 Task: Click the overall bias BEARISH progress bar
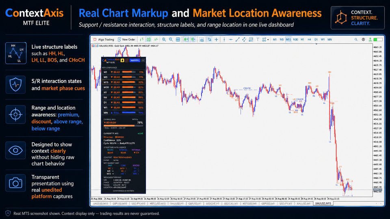click(123, 126)
